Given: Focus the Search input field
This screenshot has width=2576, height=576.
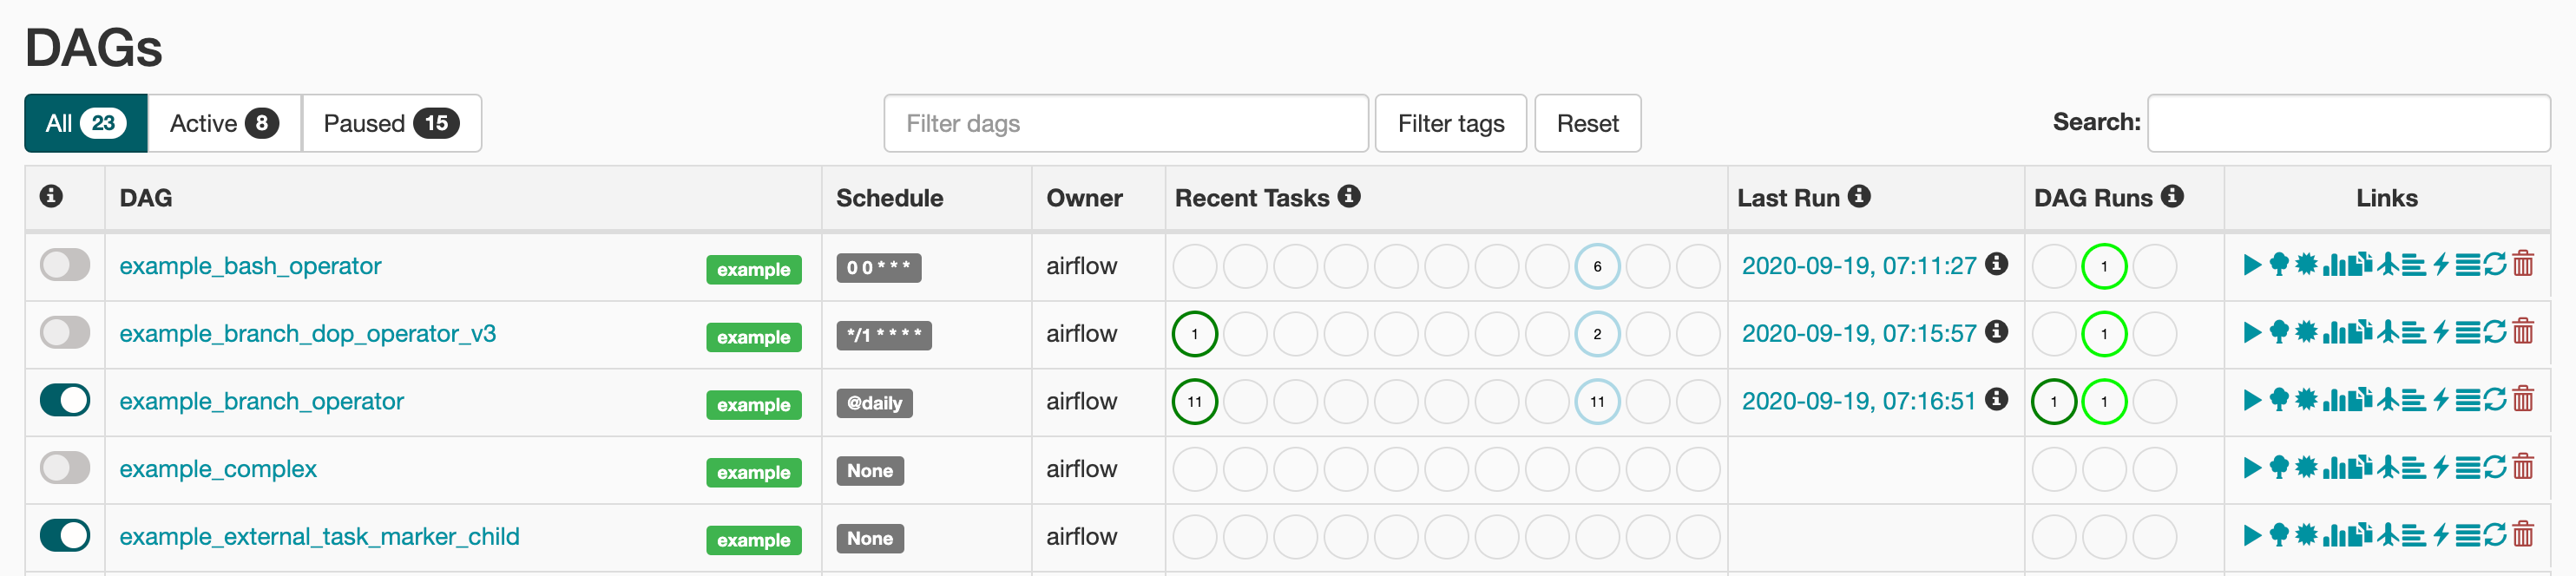Looking at the screenshot, I should coord(2348,123).
